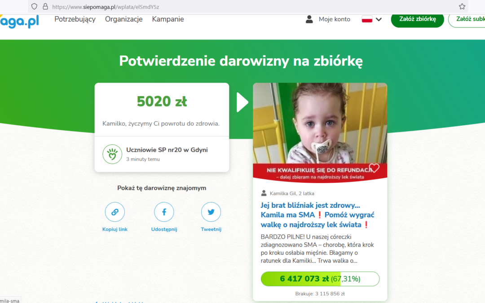This screenshot has width=485, height=303.
Task: Click the photo of Kamilka
Action: (320, 123)
